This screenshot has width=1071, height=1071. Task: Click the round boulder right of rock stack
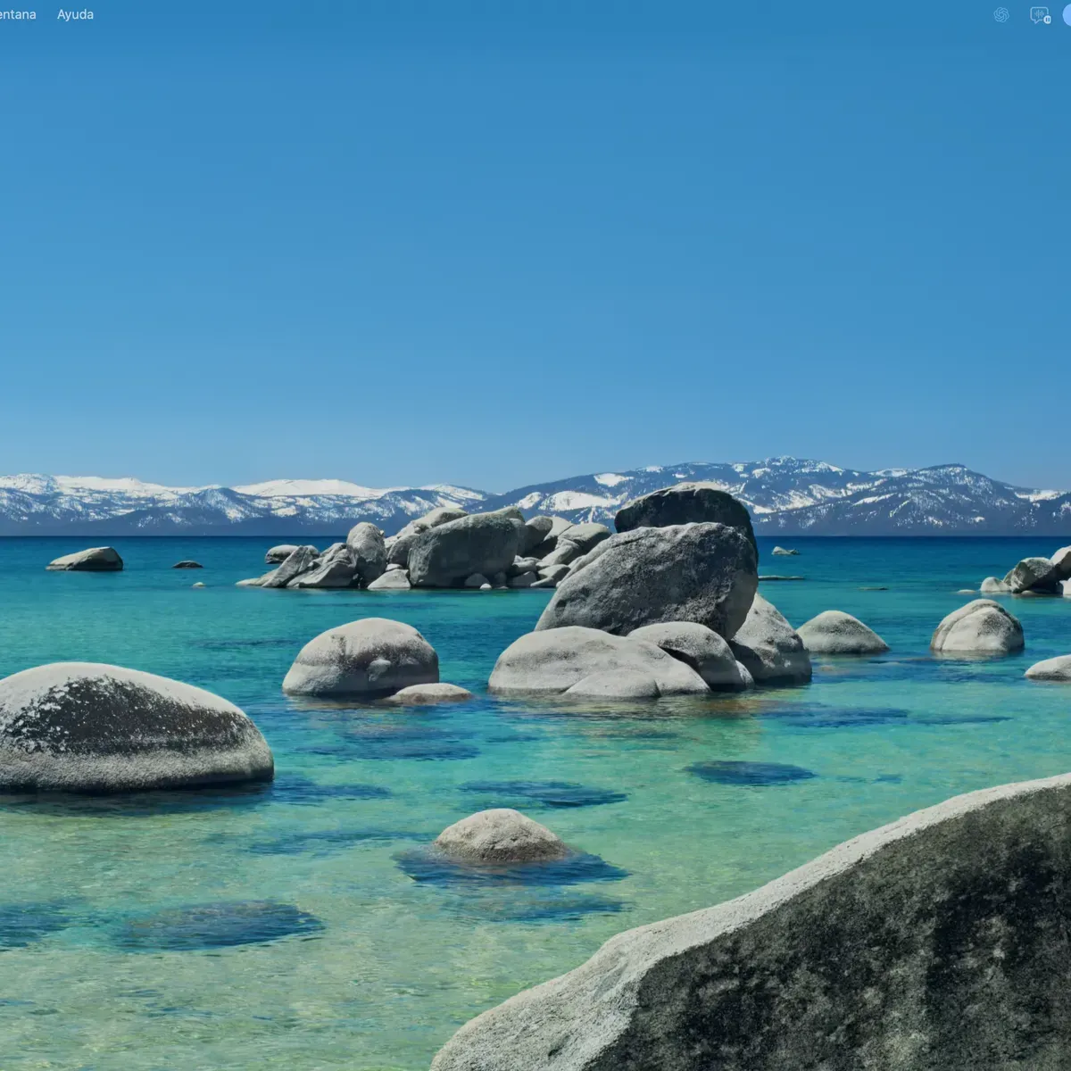[x=841, y=632]
